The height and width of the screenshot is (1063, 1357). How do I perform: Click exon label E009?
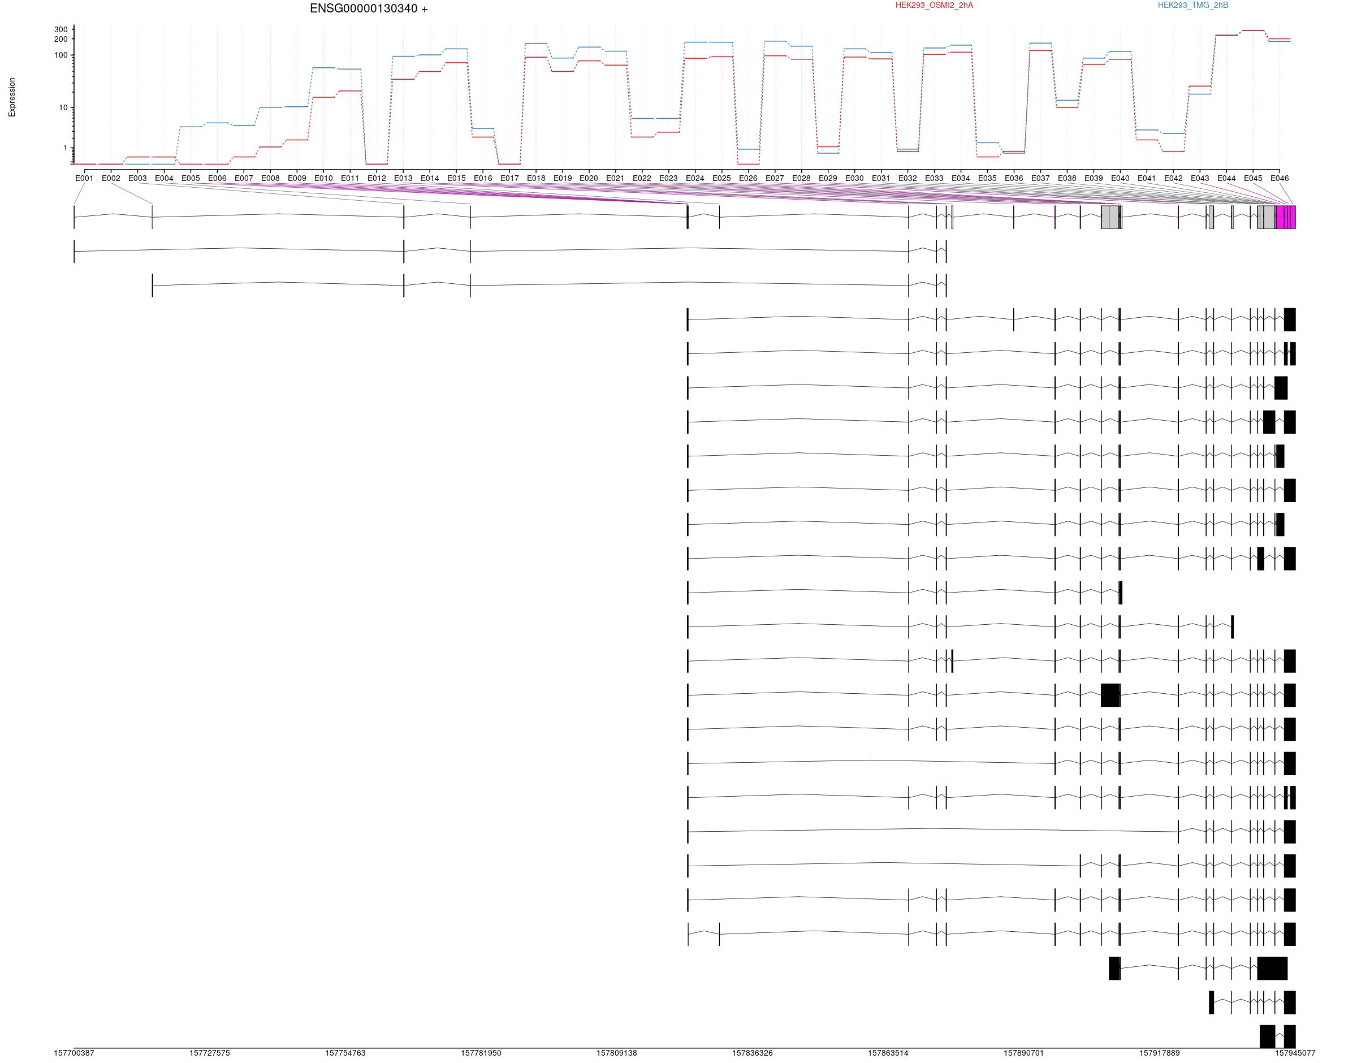pyautogui.click(x=297, y=179)
